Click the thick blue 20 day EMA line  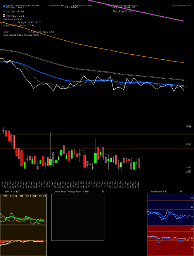coord(92,81)
